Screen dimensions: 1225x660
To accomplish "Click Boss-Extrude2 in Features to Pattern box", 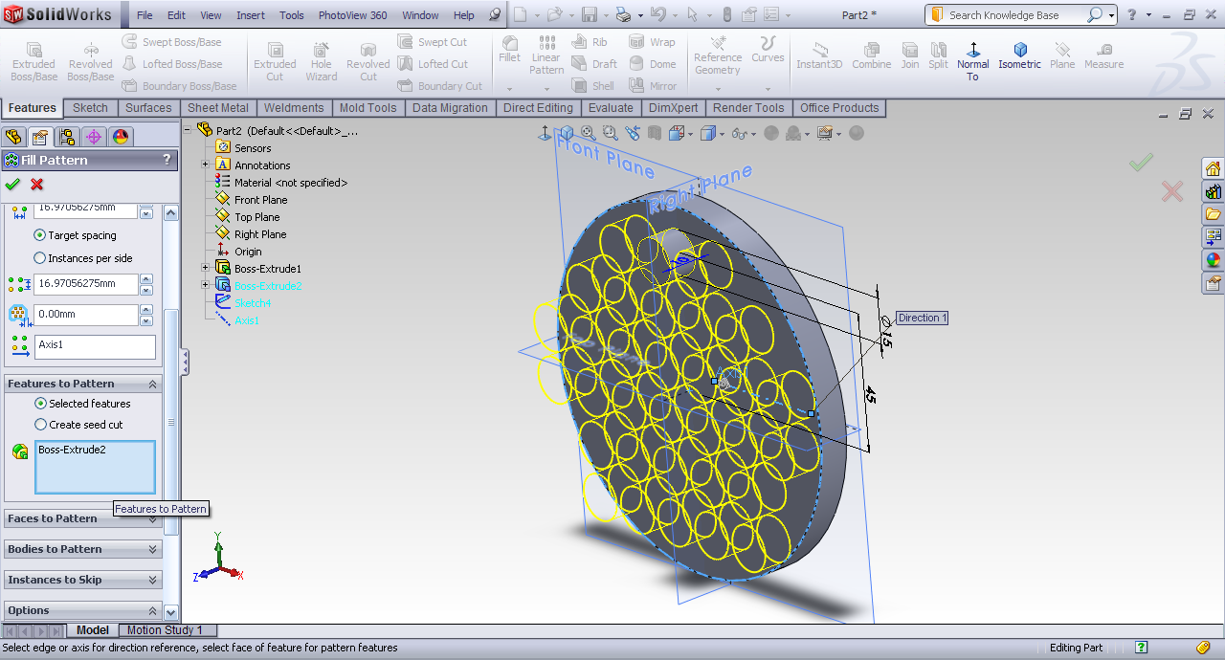I will pos(72,450).
